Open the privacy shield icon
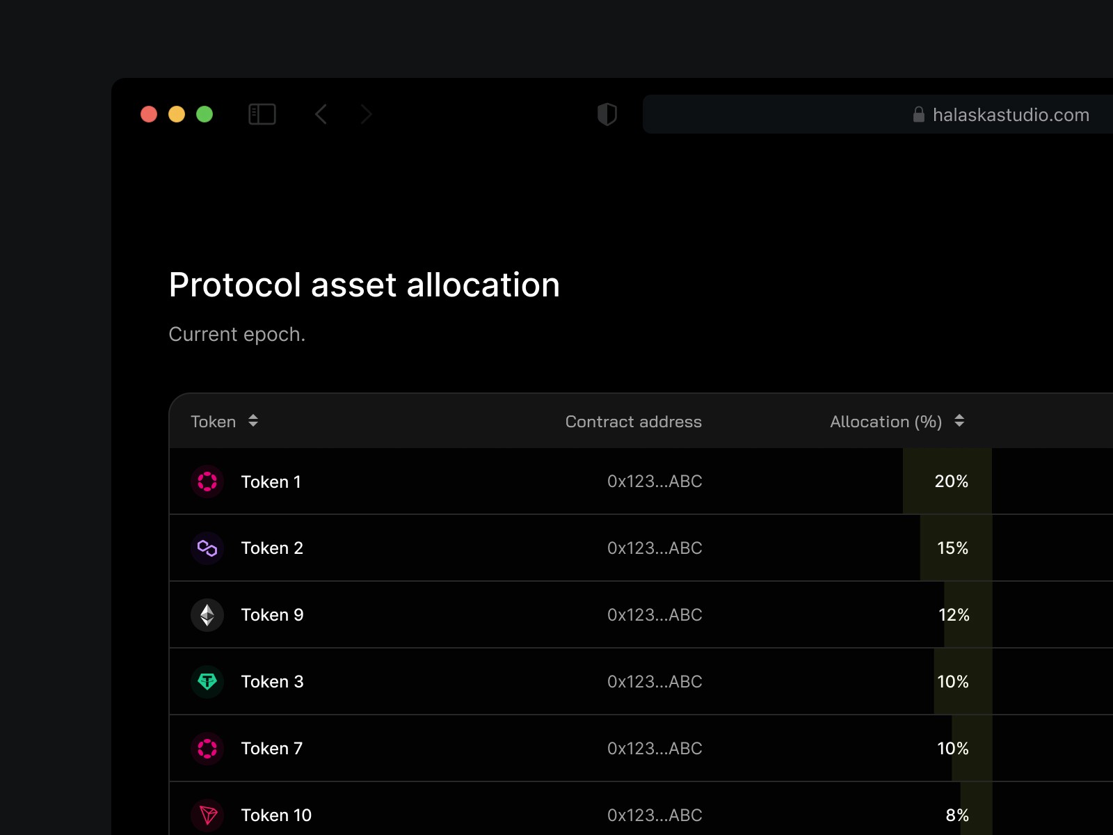Screen dimensions: 1113x835 (607, 114)
